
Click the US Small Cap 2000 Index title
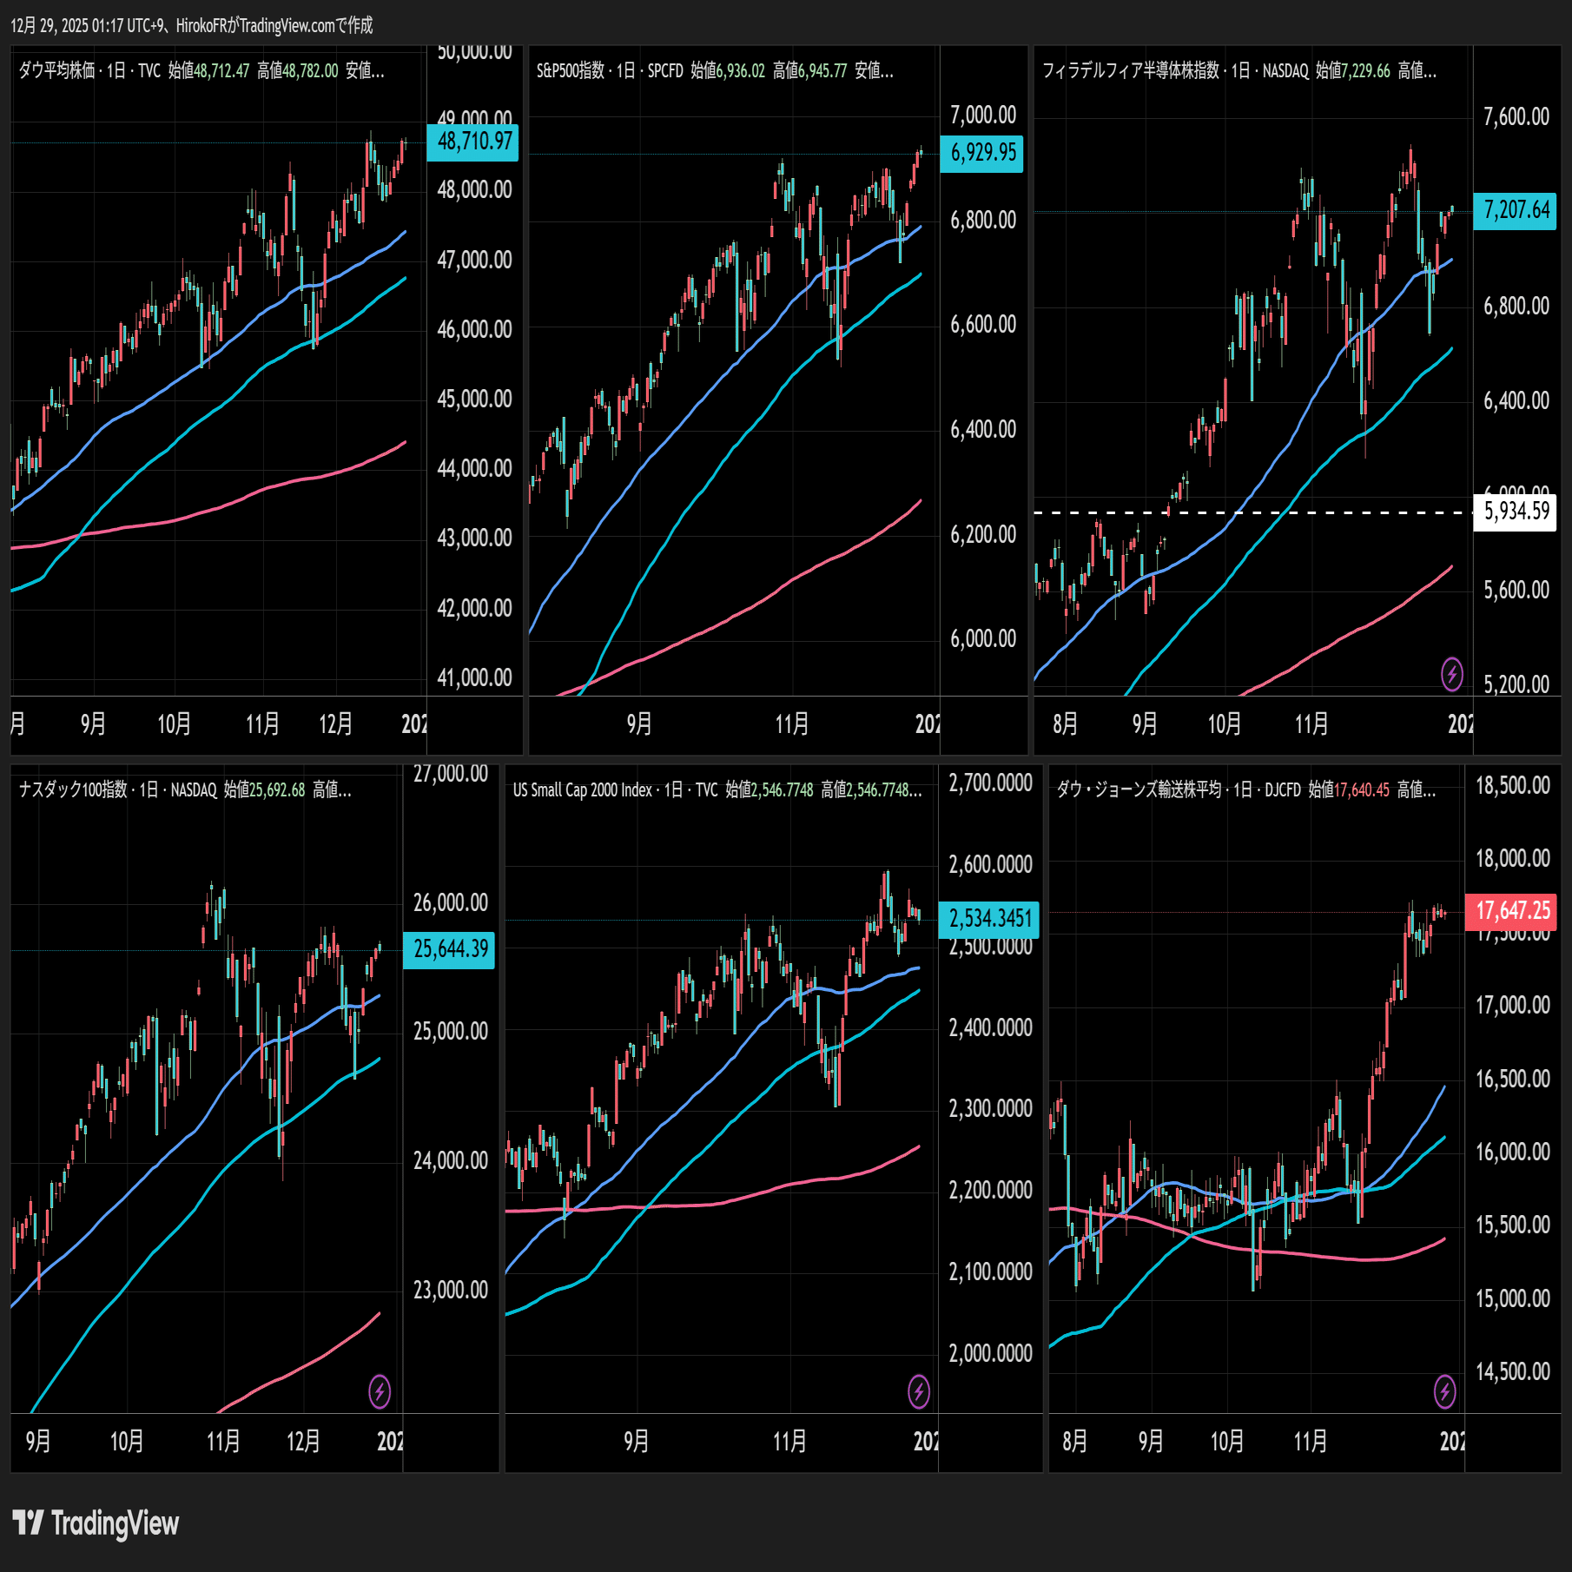[582, 789]
